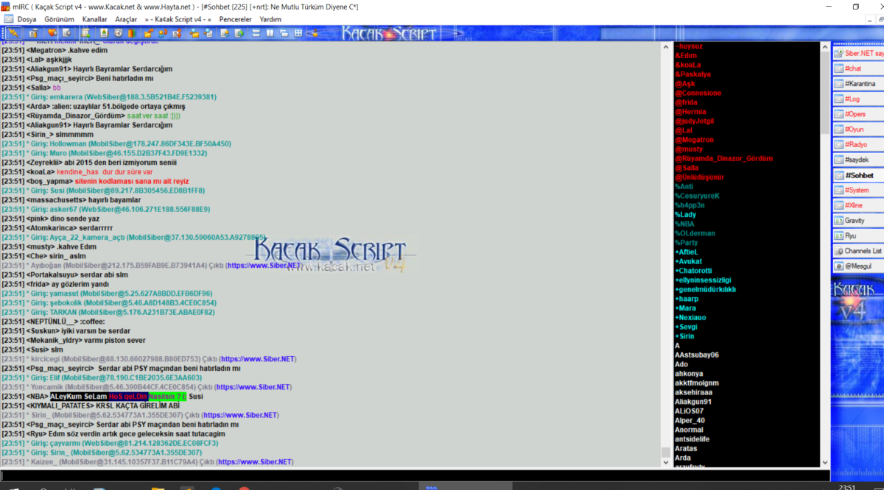Viewport: 884px width, 490px height.
Task: Click the Send File toolbar icon
Action: pyautogui.click(x=149, y=33)
